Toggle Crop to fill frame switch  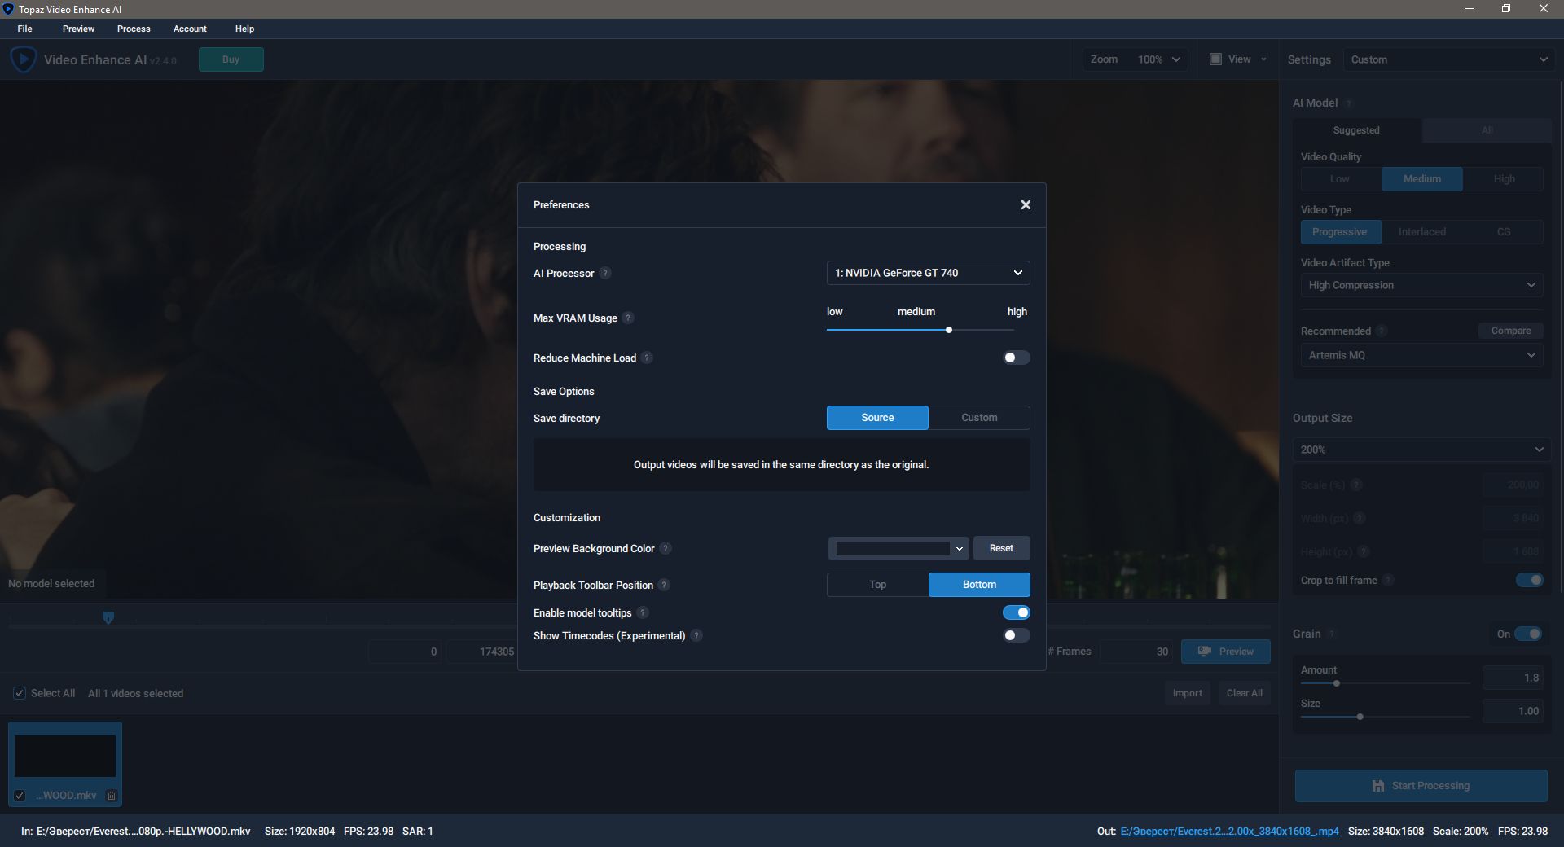point(1529,580)
